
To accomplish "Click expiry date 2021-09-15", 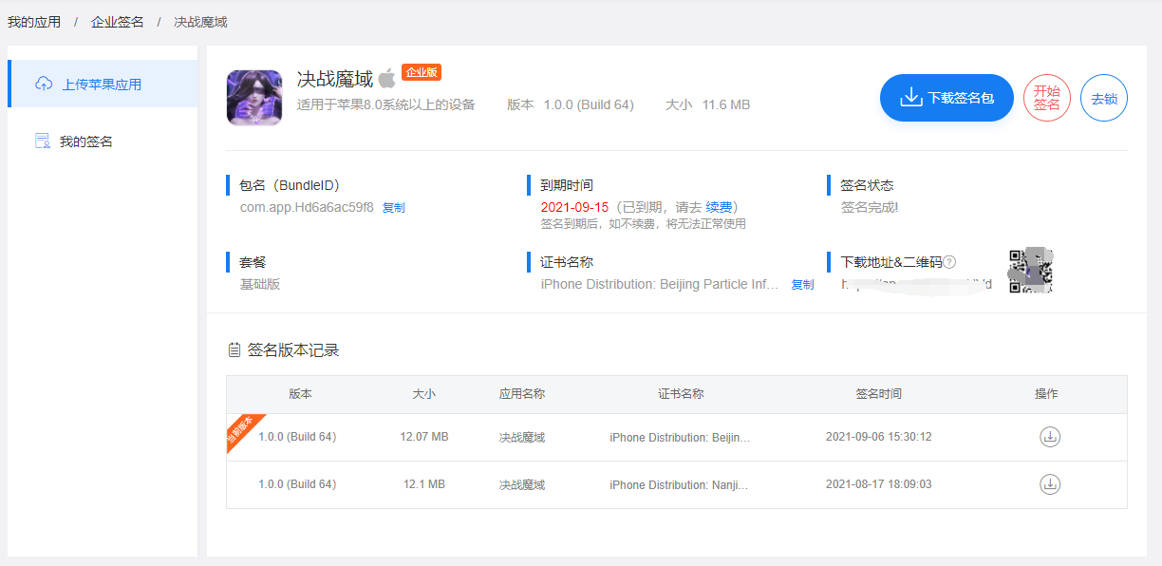I will tap(574, 207).
